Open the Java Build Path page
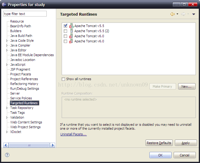The image size is (200, 163). [x=21, y=36]
